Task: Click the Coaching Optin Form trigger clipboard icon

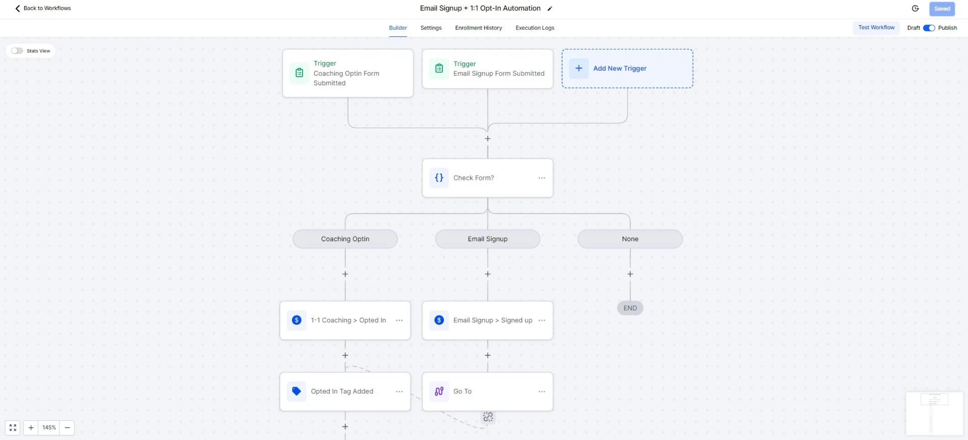Action: click(299, 73)
